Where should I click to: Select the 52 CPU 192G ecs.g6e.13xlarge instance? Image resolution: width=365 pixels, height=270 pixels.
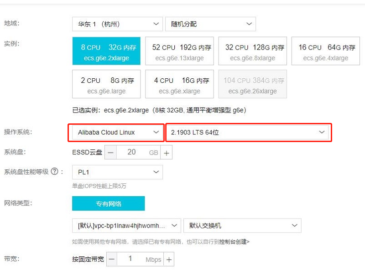(179, 51)
